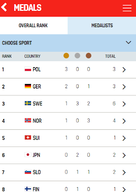Expand the SWE row chevron

[x=124, y=104]
